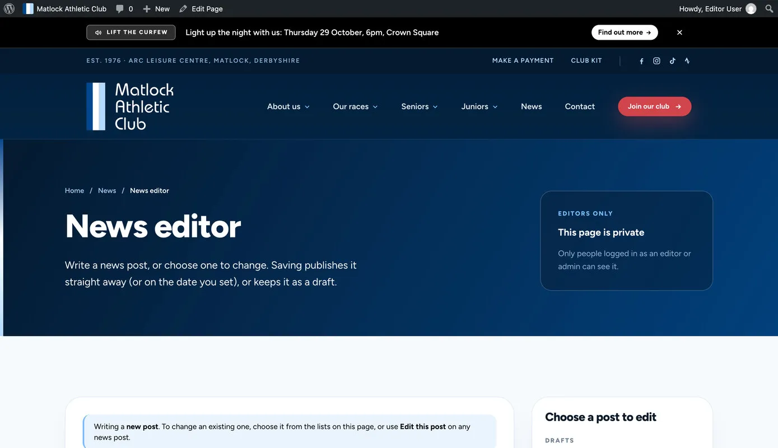Click the Lift the Curfew megaphone badge
Image resolution: width=778 pixels, height=448 pixels.
[131, 32]
